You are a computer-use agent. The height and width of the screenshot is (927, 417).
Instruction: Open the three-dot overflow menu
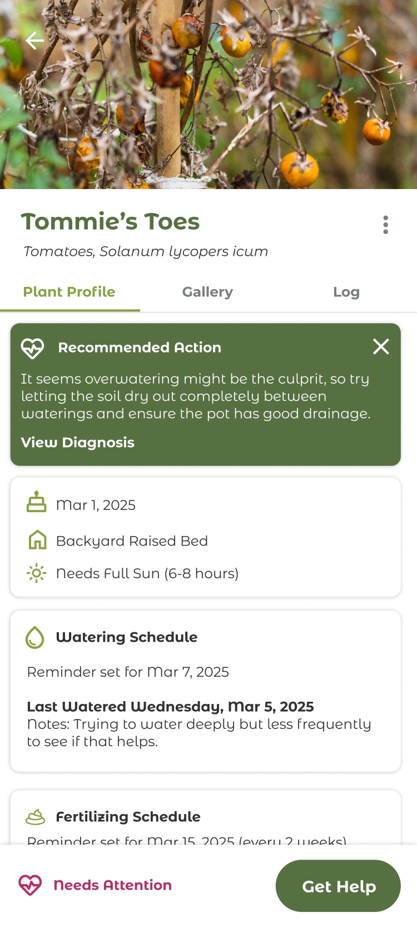385,225
